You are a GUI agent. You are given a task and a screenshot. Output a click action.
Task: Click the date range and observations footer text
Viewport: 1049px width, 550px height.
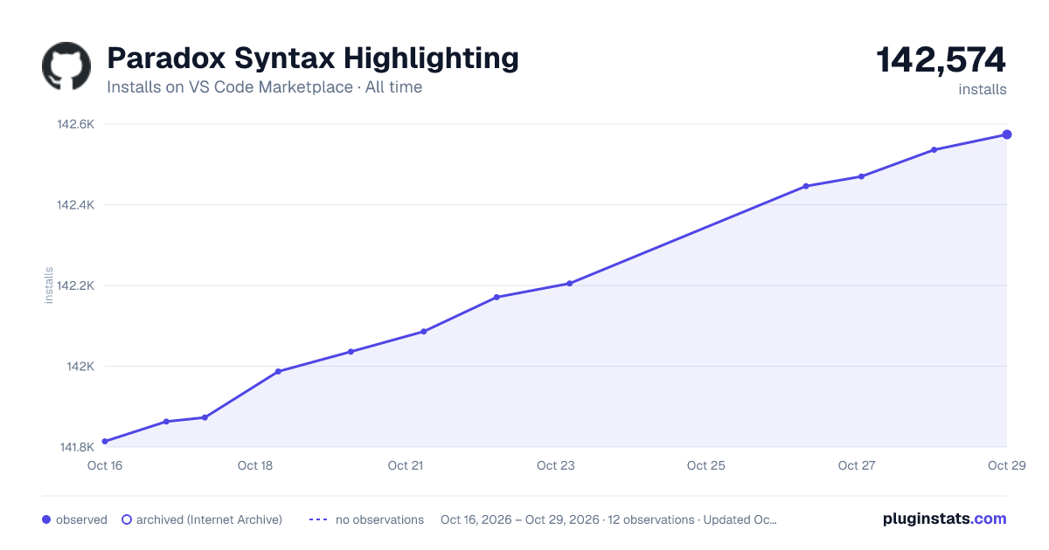[x=609, y=519]
